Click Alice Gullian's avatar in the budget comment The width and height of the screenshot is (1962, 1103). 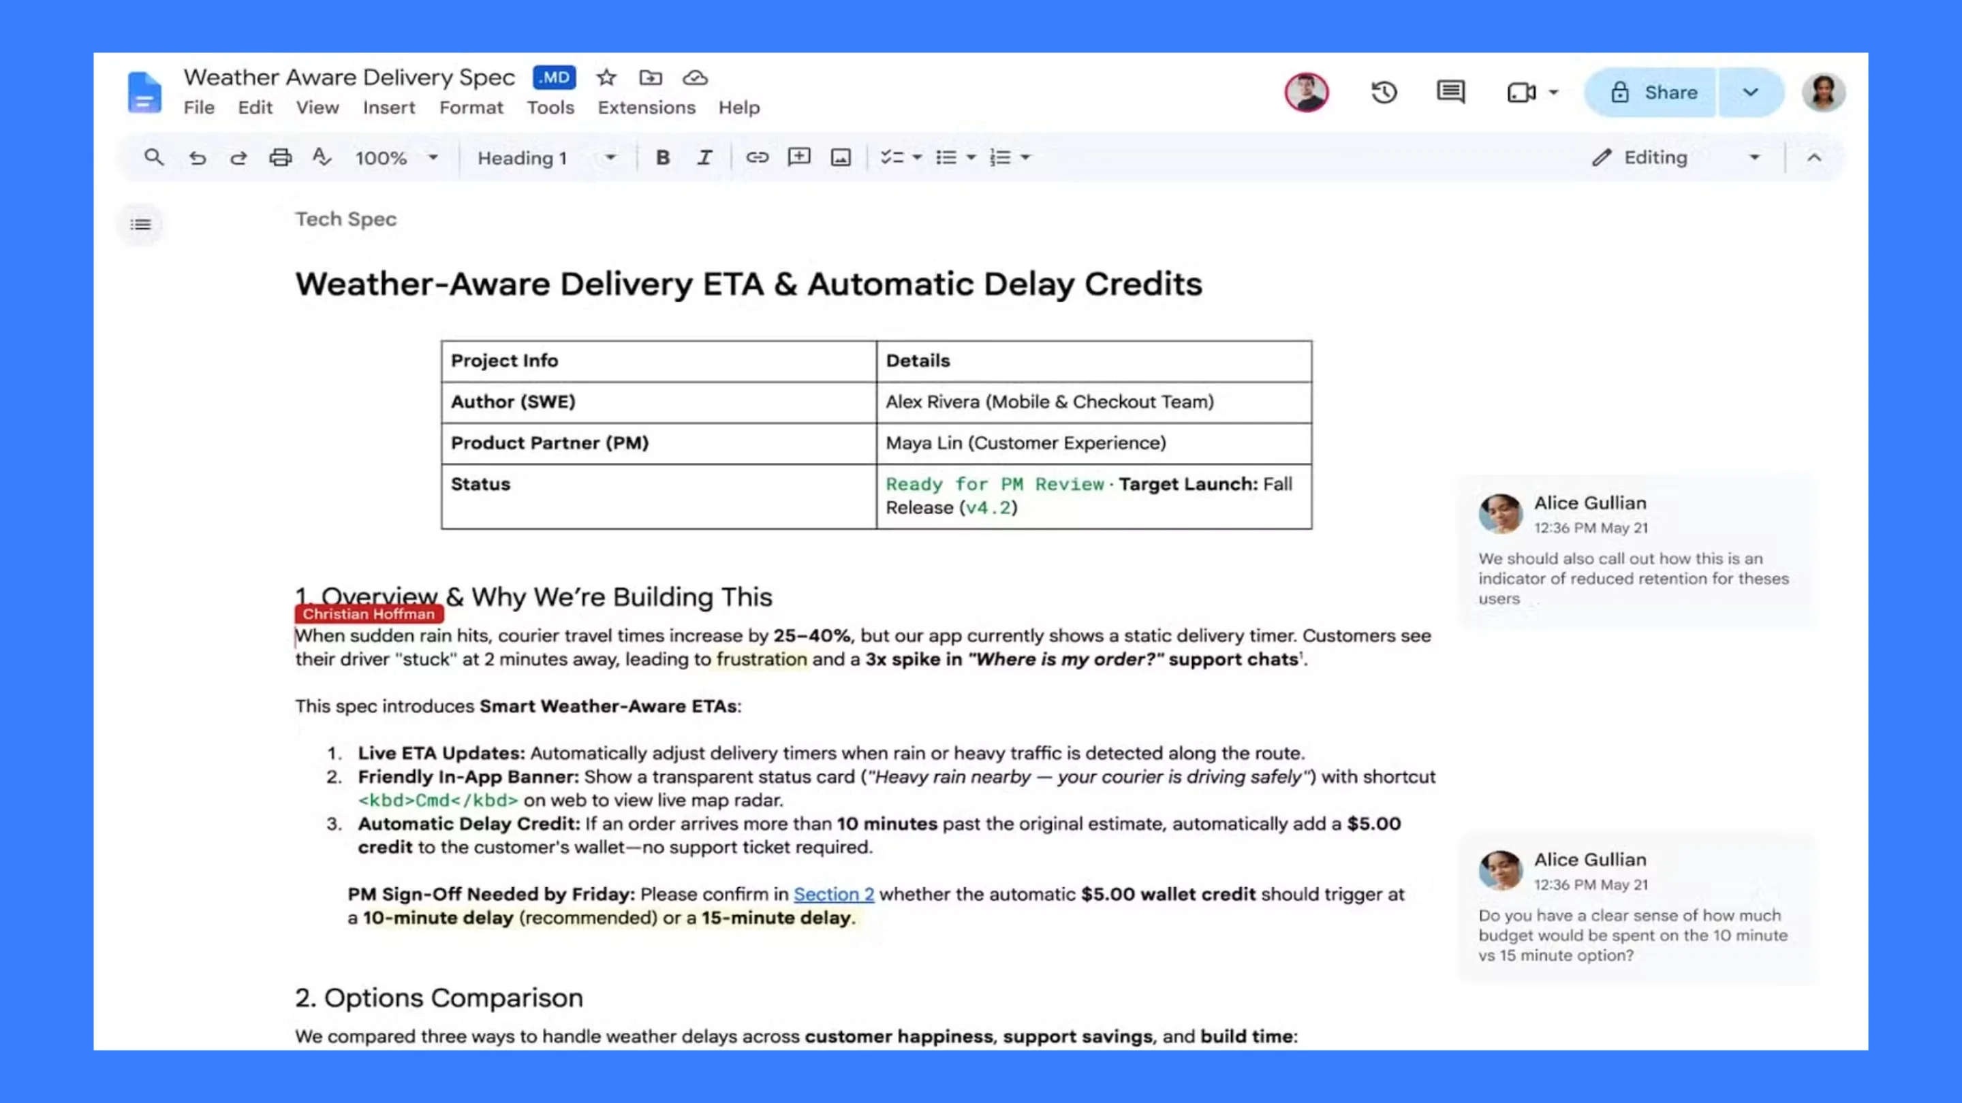(x=1499, y=870)
